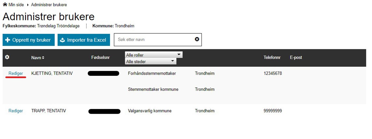Screen dimensions: 372x139
Task: Click the plus icon on Opprett ny bruker
Action: coord(7,40)
